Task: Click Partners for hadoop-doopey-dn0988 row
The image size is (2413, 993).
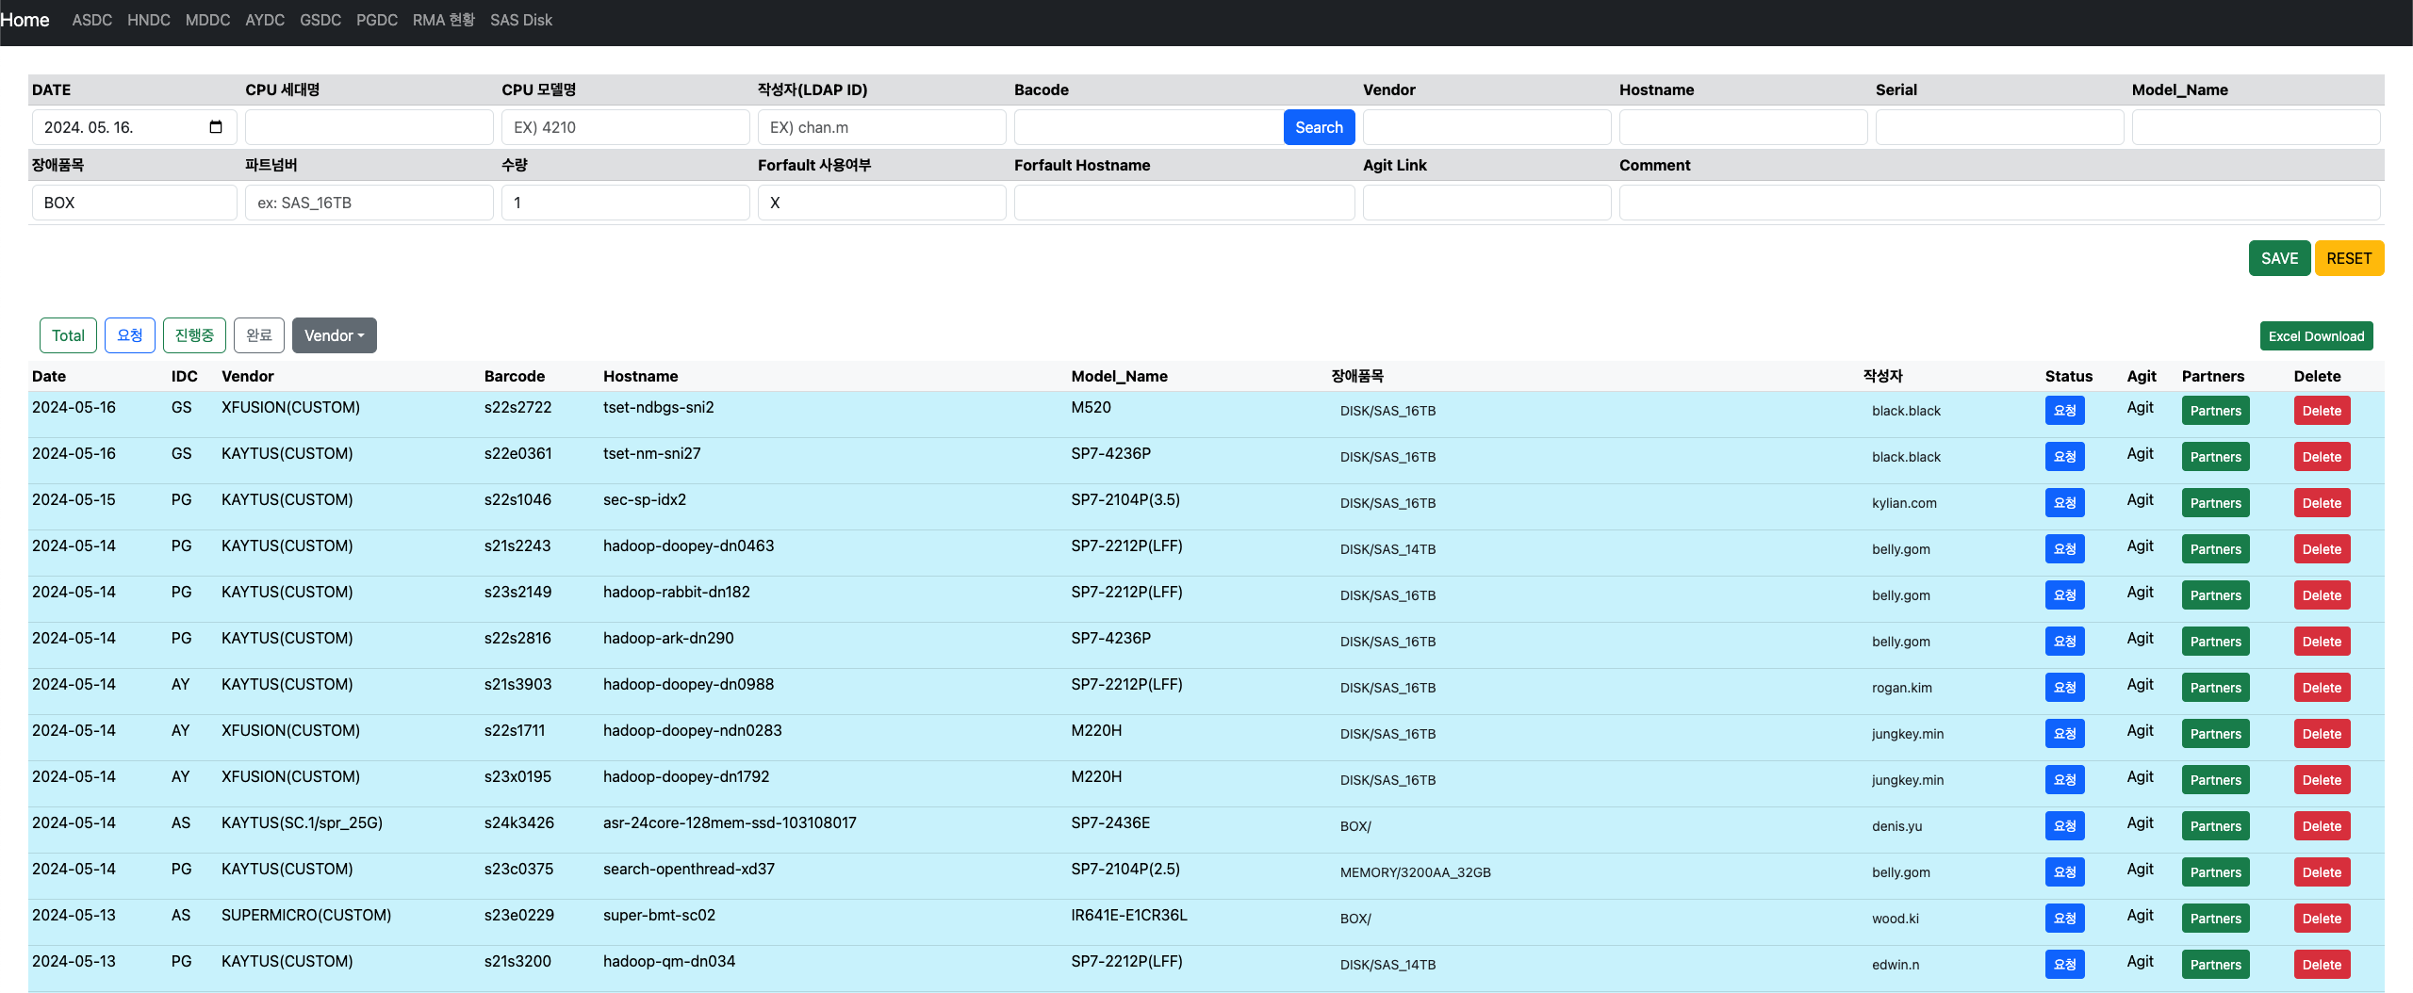Action: tap(2215, 688)
